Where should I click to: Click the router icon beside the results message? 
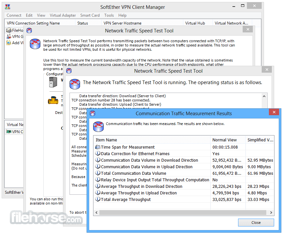click(x=98, y=126)
